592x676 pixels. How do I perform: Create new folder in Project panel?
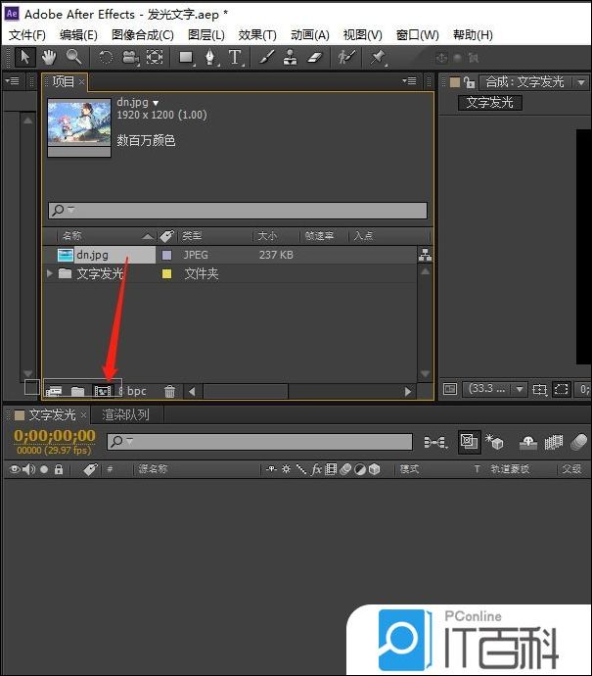[78, 391]
